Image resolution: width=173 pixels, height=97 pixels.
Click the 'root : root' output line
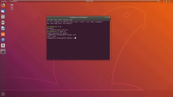(51, 36)
